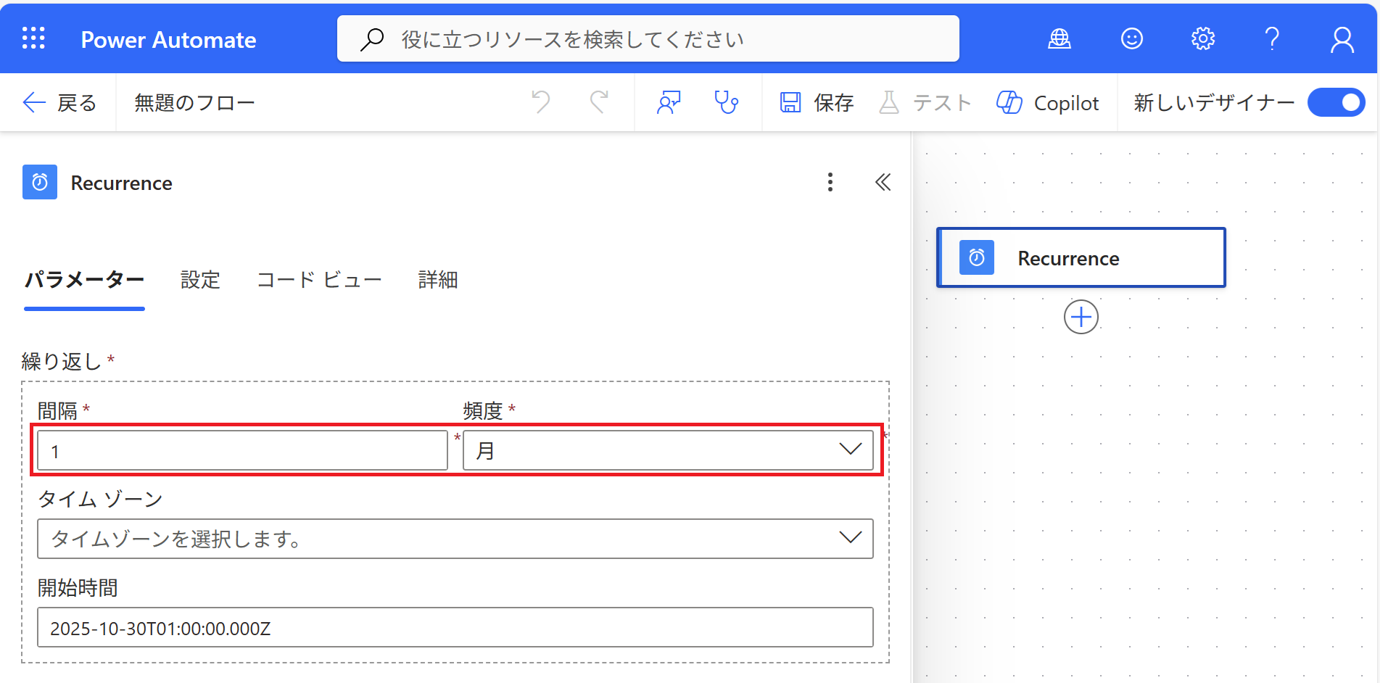Click the テスト button

tap(925, 103)
